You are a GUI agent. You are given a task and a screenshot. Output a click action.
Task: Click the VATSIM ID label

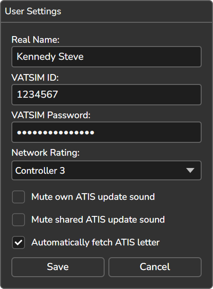click(x=35, y=77)
